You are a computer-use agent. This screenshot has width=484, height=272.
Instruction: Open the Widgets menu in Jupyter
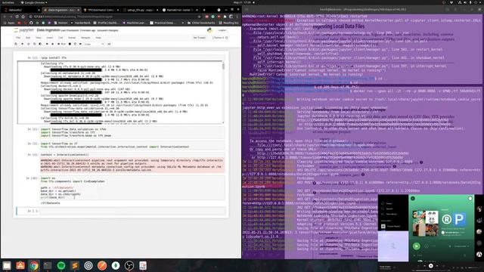click(85, 38)
